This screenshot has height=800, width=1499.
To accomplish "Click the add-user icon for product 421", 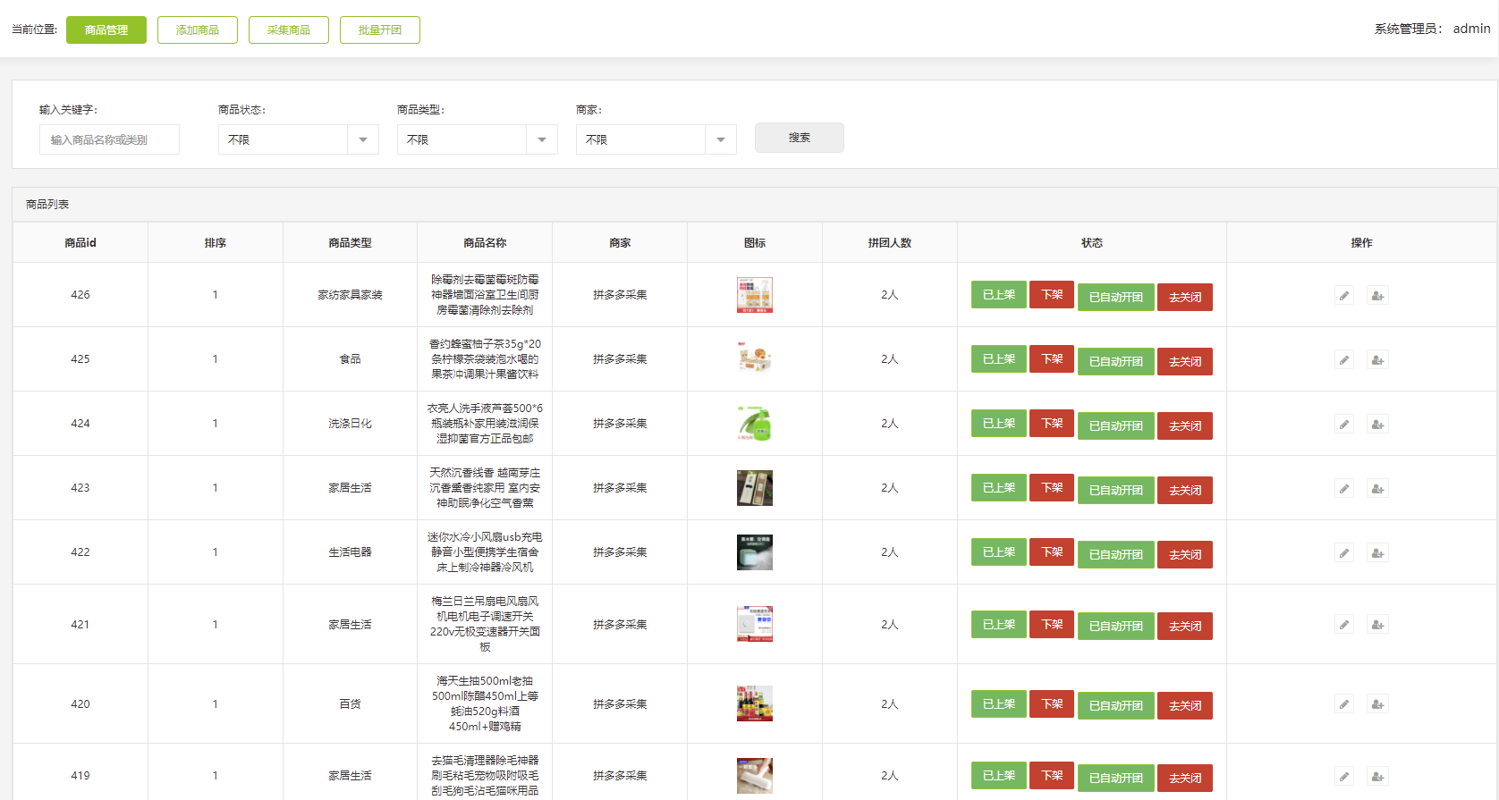I will [1377, 625].
